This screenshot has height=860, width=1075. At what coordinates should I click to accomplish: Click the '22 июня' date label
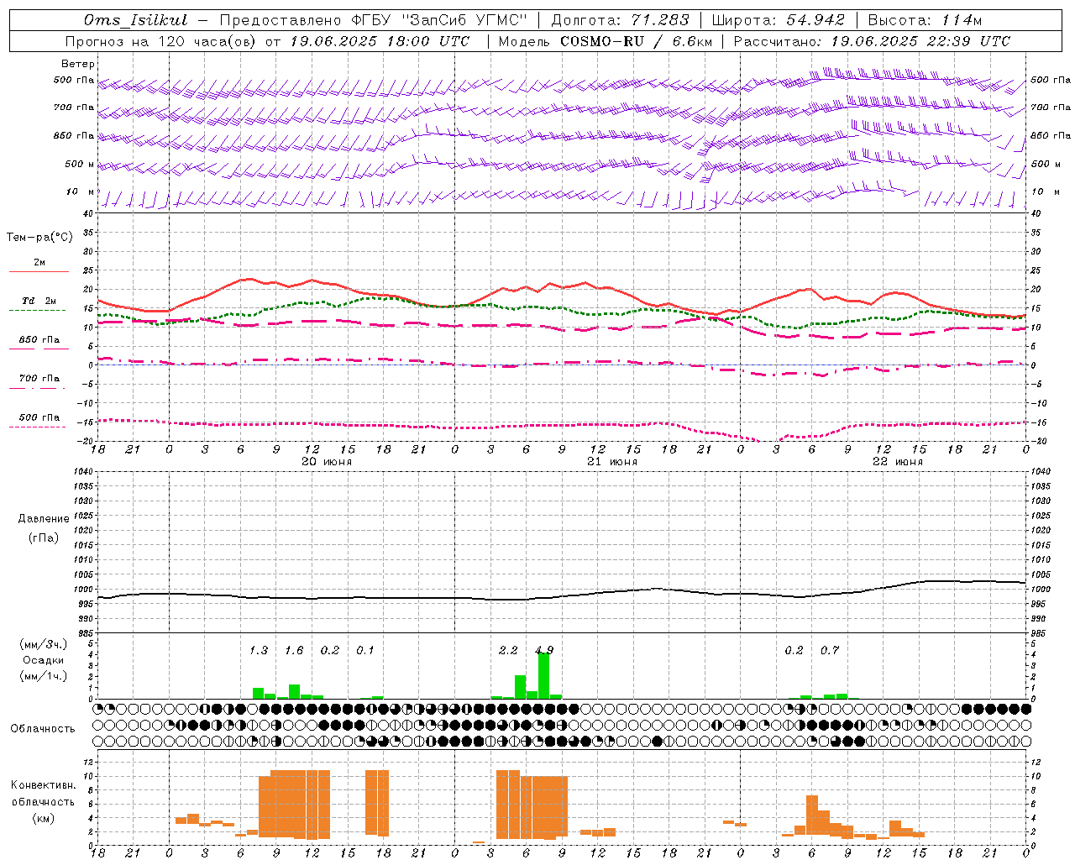(x=898, y=462)
